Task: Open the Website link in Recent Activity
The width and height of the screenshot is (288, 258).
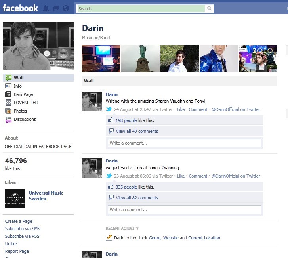Action: click(171, 238)
